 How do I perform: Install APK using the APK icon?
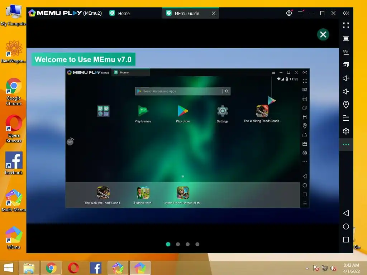(346, 52)
